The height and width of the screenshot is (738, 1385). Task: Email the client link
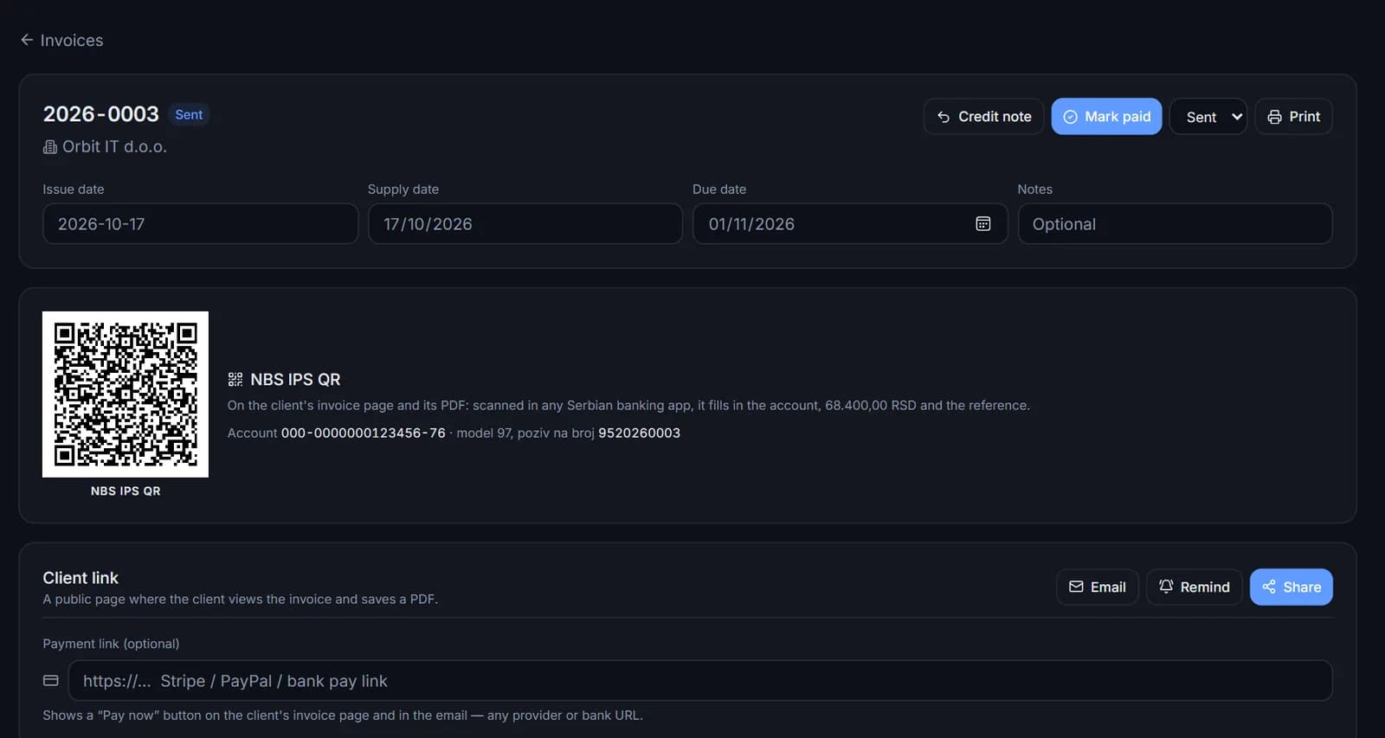click(1097, 587)
